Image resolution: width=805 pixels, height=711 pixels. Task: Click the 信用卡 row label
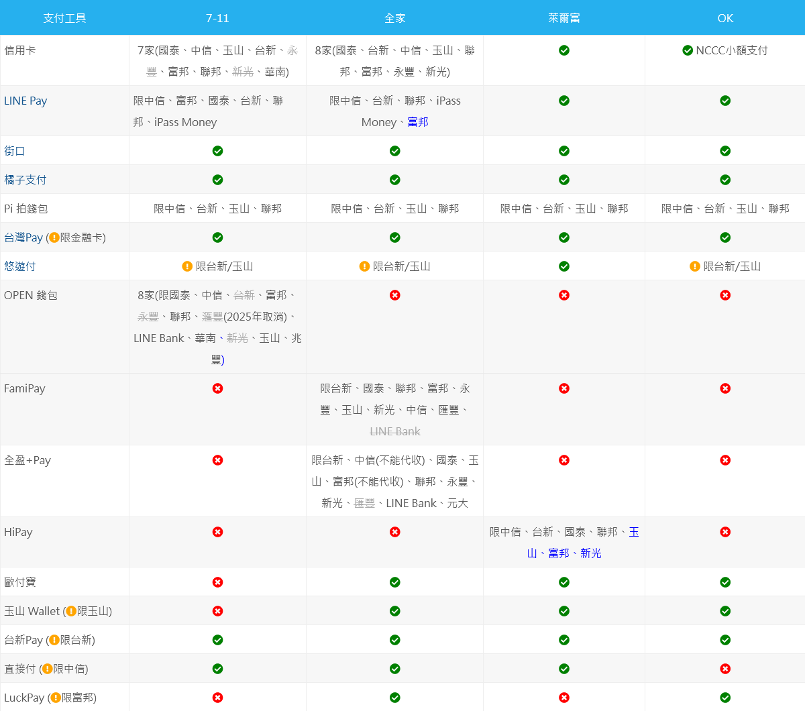[20, 50]
